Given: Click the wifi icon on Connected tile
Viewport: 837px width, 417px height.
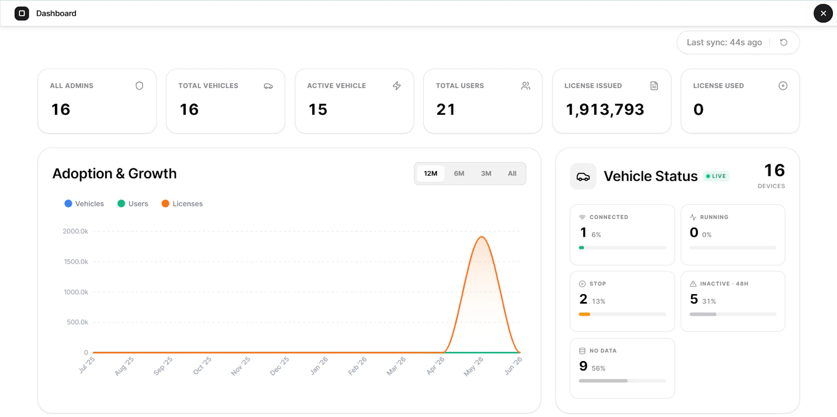Looking at the screenshot, I should pyautogui.click(x=582, y=217).
